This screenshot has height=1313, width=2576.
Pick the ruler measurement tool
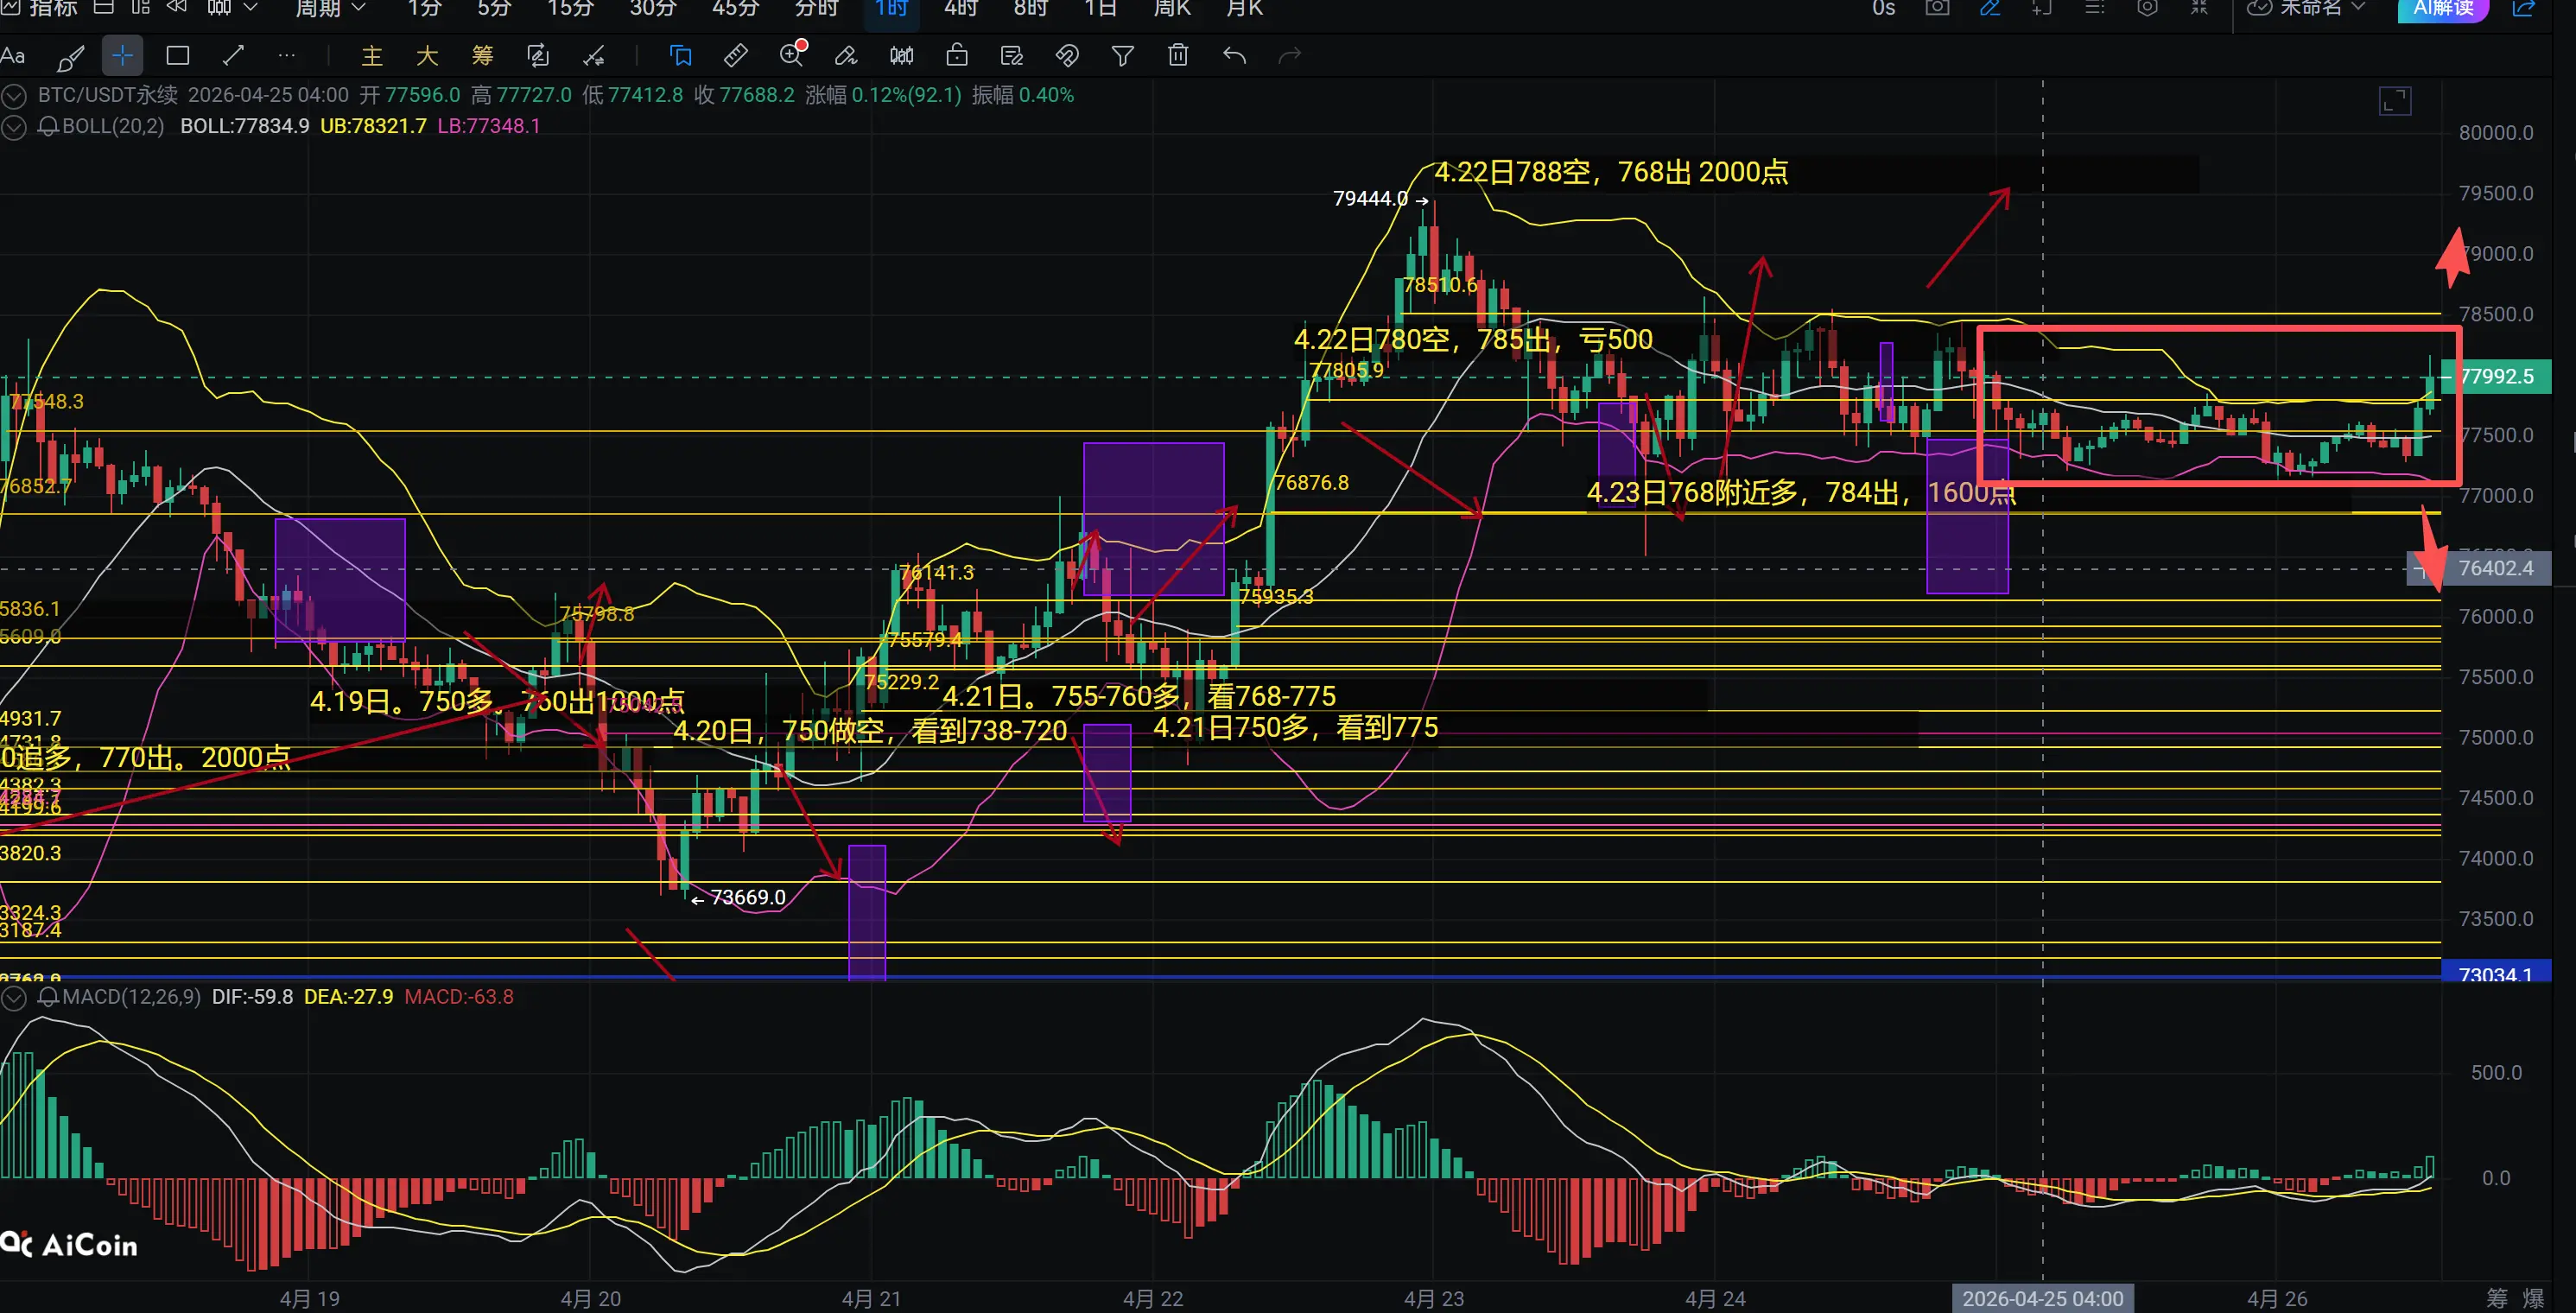click(736, 56)
